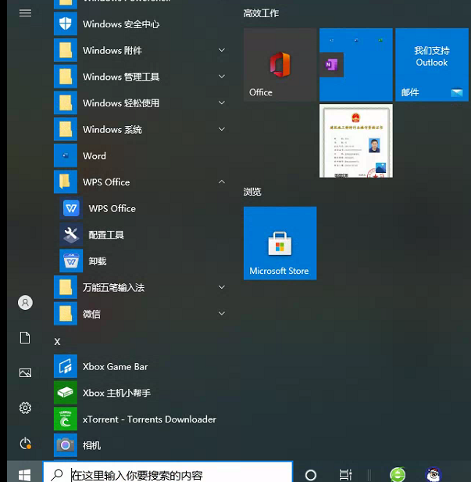
Task: Click the Windows 轻松使用 folder icon
Action: coord(66,103)
